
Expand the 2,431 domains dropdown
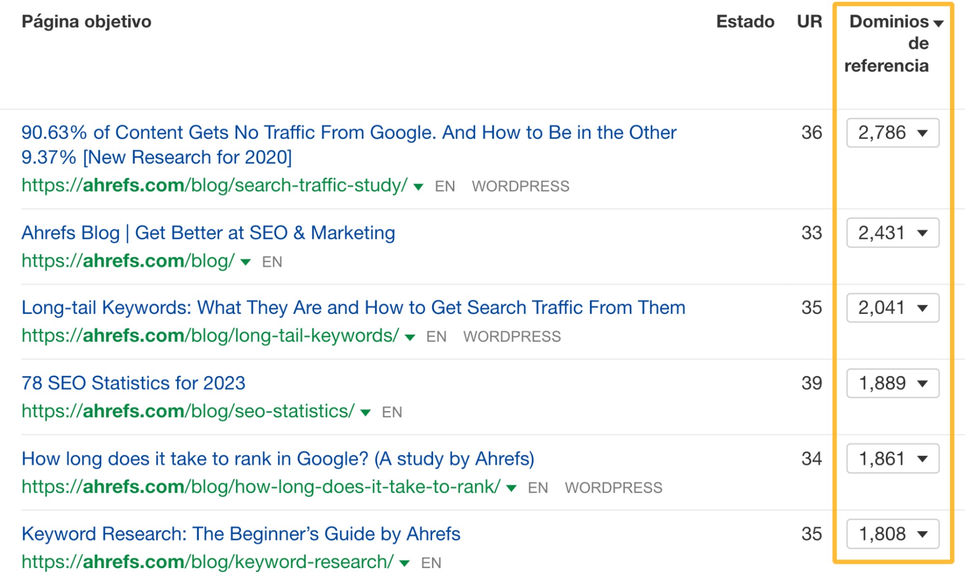point(923,233)
